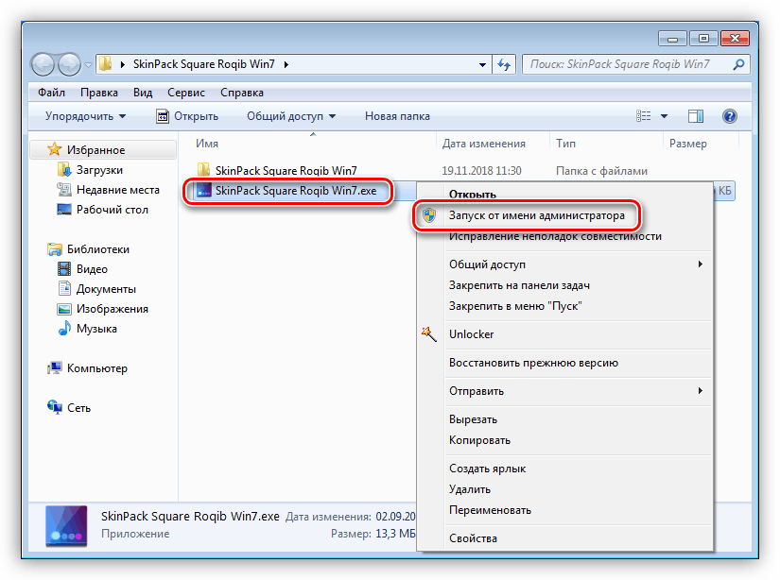Screen dimensions: 780x580
Task: Open the Изображения library
Action: coord(112,309)
